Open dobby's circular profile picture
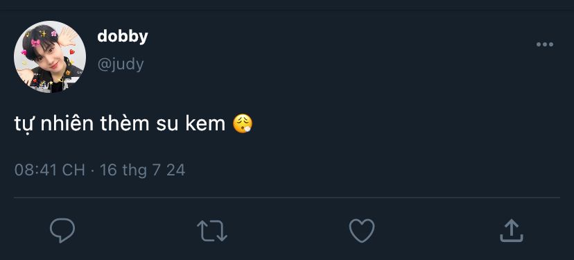This screenshot has width=574, height=260. tap(50, 57)
